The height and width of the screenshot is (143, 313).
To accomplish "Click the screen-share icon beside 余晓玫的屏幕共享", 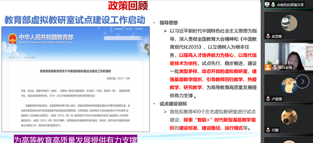I will (267, 5).
